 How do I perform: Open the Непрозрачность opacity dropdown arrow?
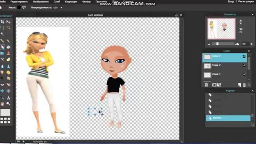61,8
